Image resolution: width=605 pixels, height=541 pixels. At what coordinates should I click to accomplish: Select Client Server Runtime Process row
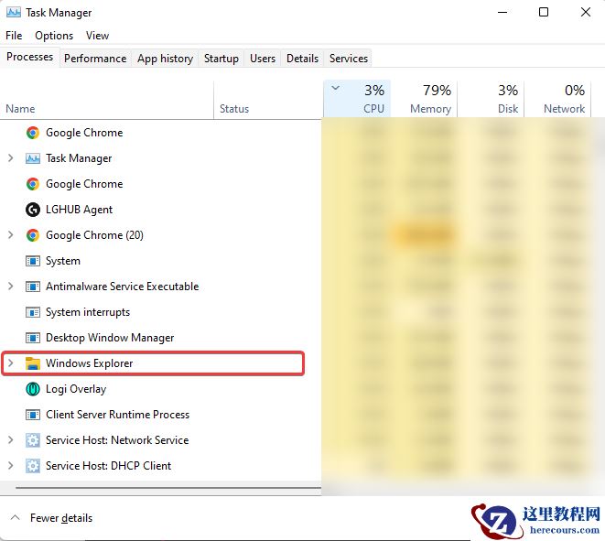[160, 415]
